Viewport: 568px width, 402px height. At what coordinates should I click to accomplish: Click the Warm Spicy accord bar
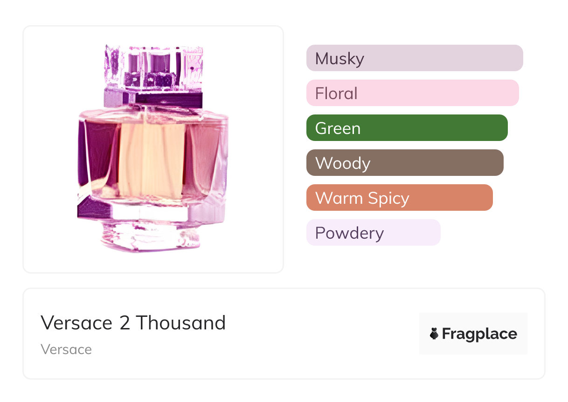tap(400, 198)
